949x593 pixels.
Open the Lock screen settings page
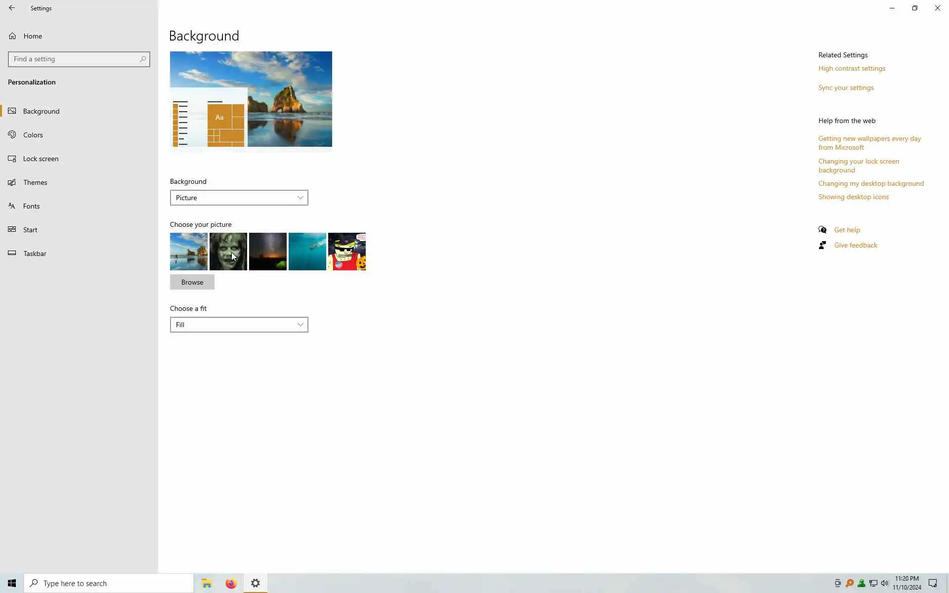(x=41, y=159)
